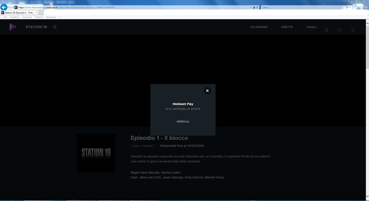Image resolution: width=369 pixels, height=201 pixels.
Task: Open the ? help menu
Action: (59, 17)
